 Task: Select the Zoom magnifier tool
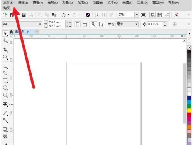click(x=5, y=57)
